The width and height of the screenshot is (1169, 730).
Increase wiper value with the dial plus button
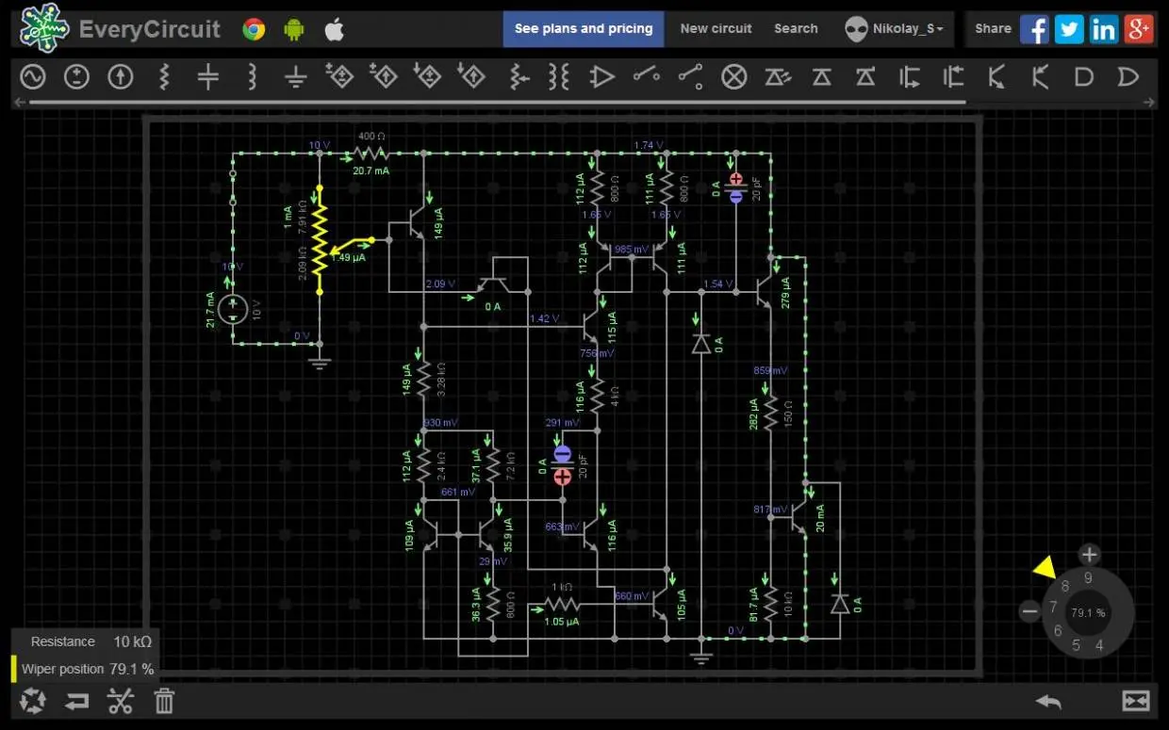click(1089, 555)
